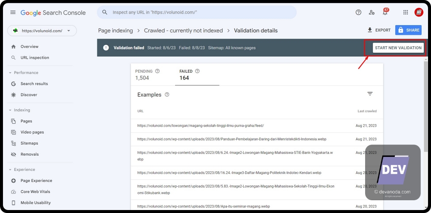The width and height of the screenshot is (431, 213).
Task: Click the Page Experience plus icon
Action: 13,181
